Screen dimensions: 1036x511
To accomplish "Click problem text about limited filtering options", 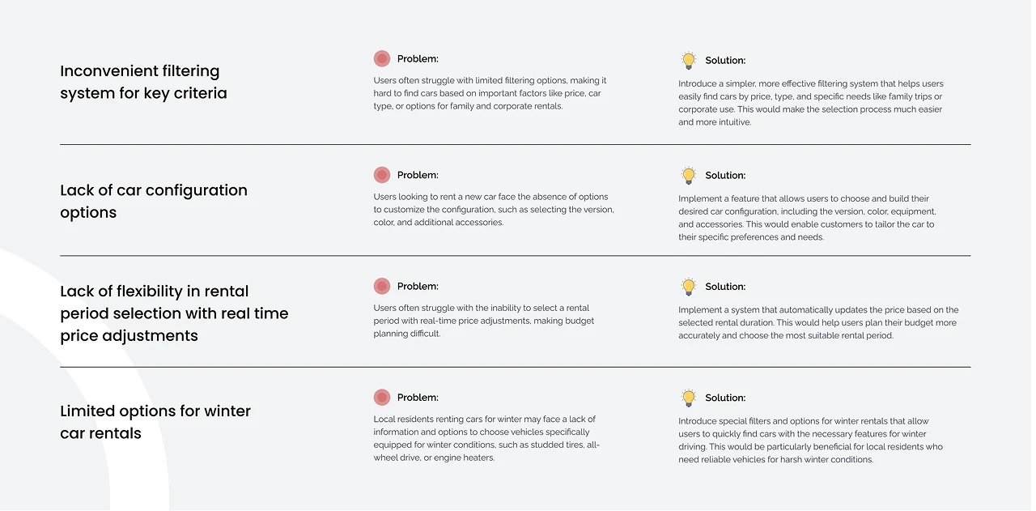I will (x=490, y=93).
